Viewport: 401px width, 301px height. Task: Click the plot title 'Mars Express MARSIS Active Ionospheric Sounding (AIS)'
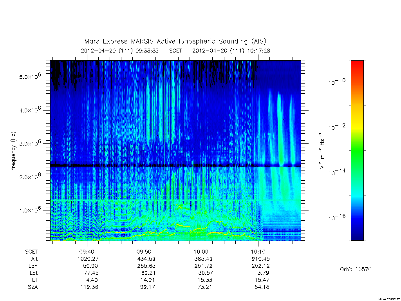coord(175,42)
